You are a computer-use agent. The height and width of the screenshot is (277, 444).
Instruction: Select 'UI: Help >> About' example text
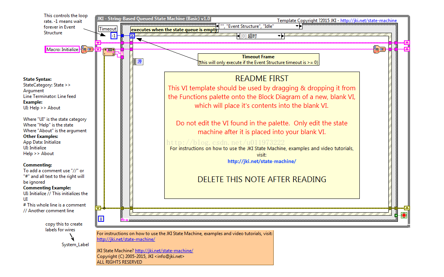coord(42,108)
